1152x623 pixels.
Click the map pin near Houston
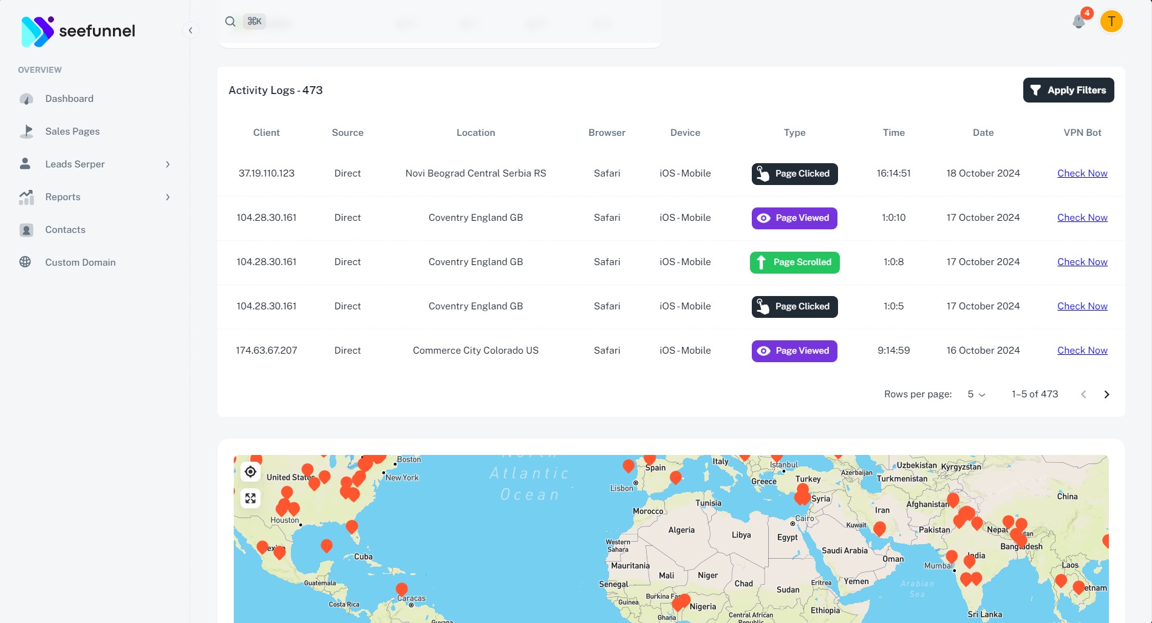point(294,509)
